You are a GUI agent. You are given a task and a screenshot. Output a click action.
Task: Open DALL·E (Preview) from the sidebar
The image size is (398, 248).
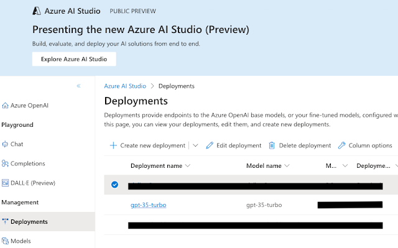(x=33, y=183)
